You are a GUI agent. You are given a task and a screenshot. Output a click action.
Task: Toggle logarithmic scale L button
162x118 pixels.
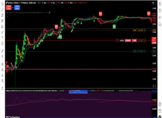[x=156, y=86]
